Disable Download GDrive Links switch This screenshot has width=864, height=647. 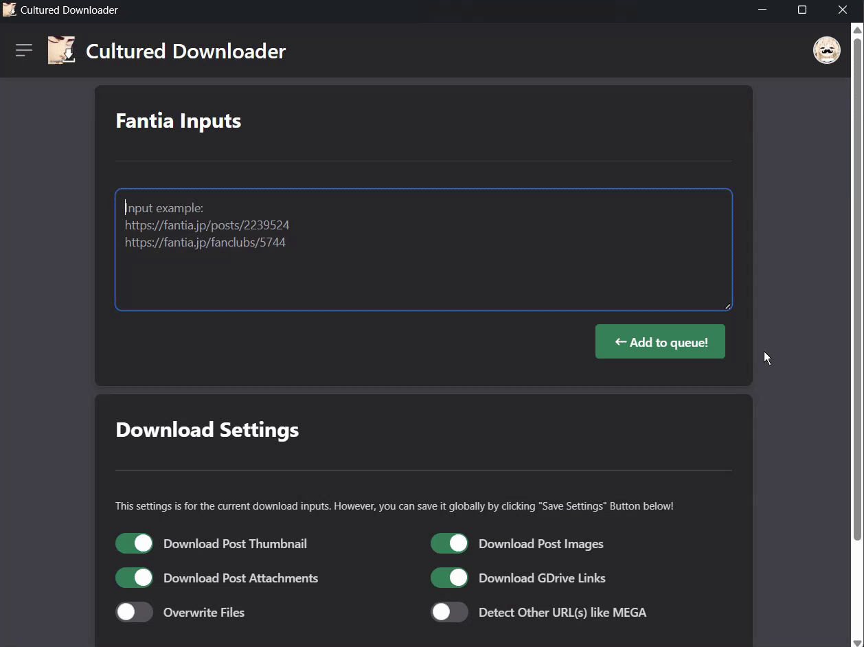[449, 578]
